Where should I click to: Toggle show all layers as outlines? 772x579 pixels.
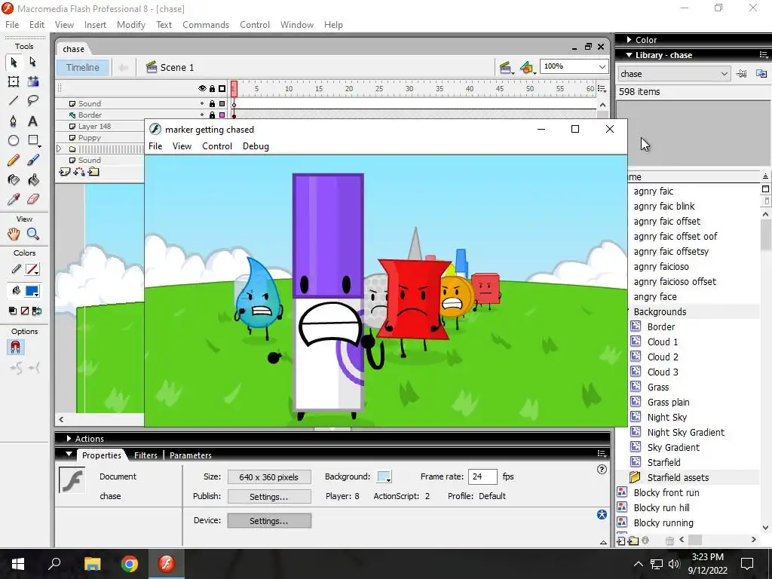[x=222, y=89]
